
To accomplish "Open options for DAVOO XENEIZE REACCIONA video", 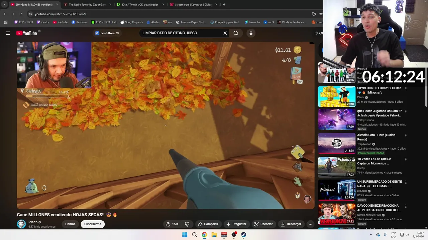I will click(406, 206).
